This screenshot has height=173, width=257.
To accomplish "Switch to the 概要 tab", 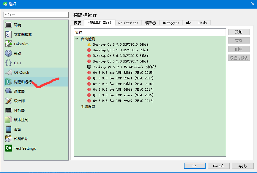I will point(77,23).
